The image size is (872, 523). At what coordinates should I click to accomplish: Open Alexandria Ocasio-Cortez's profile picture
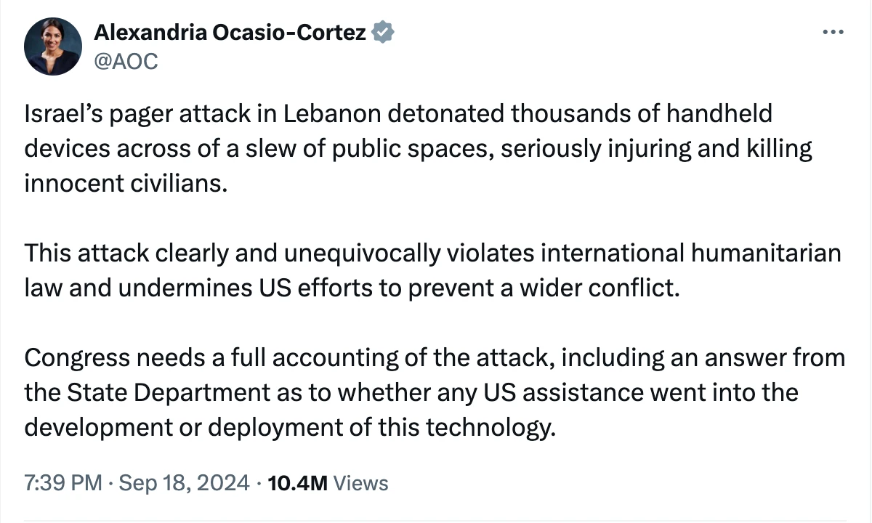click(53, 46)
